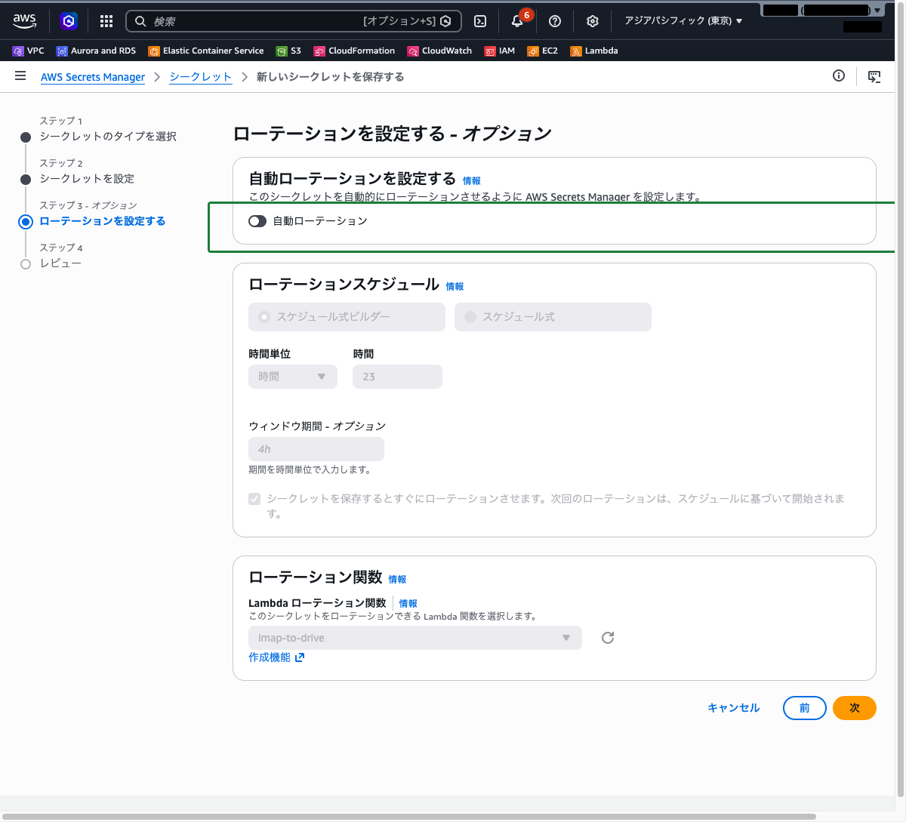Open the tutorials panel icon
Screen dimensions: 906x822
click(874, 76)
